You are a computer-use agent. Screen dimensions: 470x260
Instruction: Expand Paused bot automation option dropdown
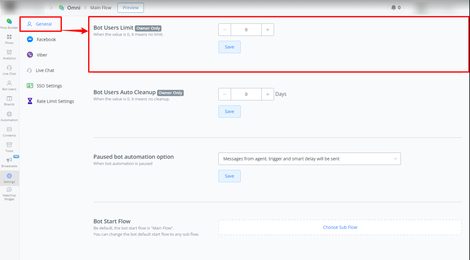[309, 159]
